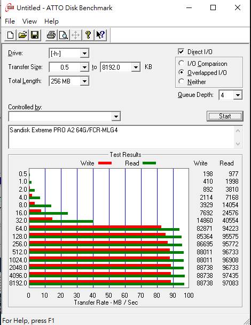Click the description box scroll down arrow

238,144
